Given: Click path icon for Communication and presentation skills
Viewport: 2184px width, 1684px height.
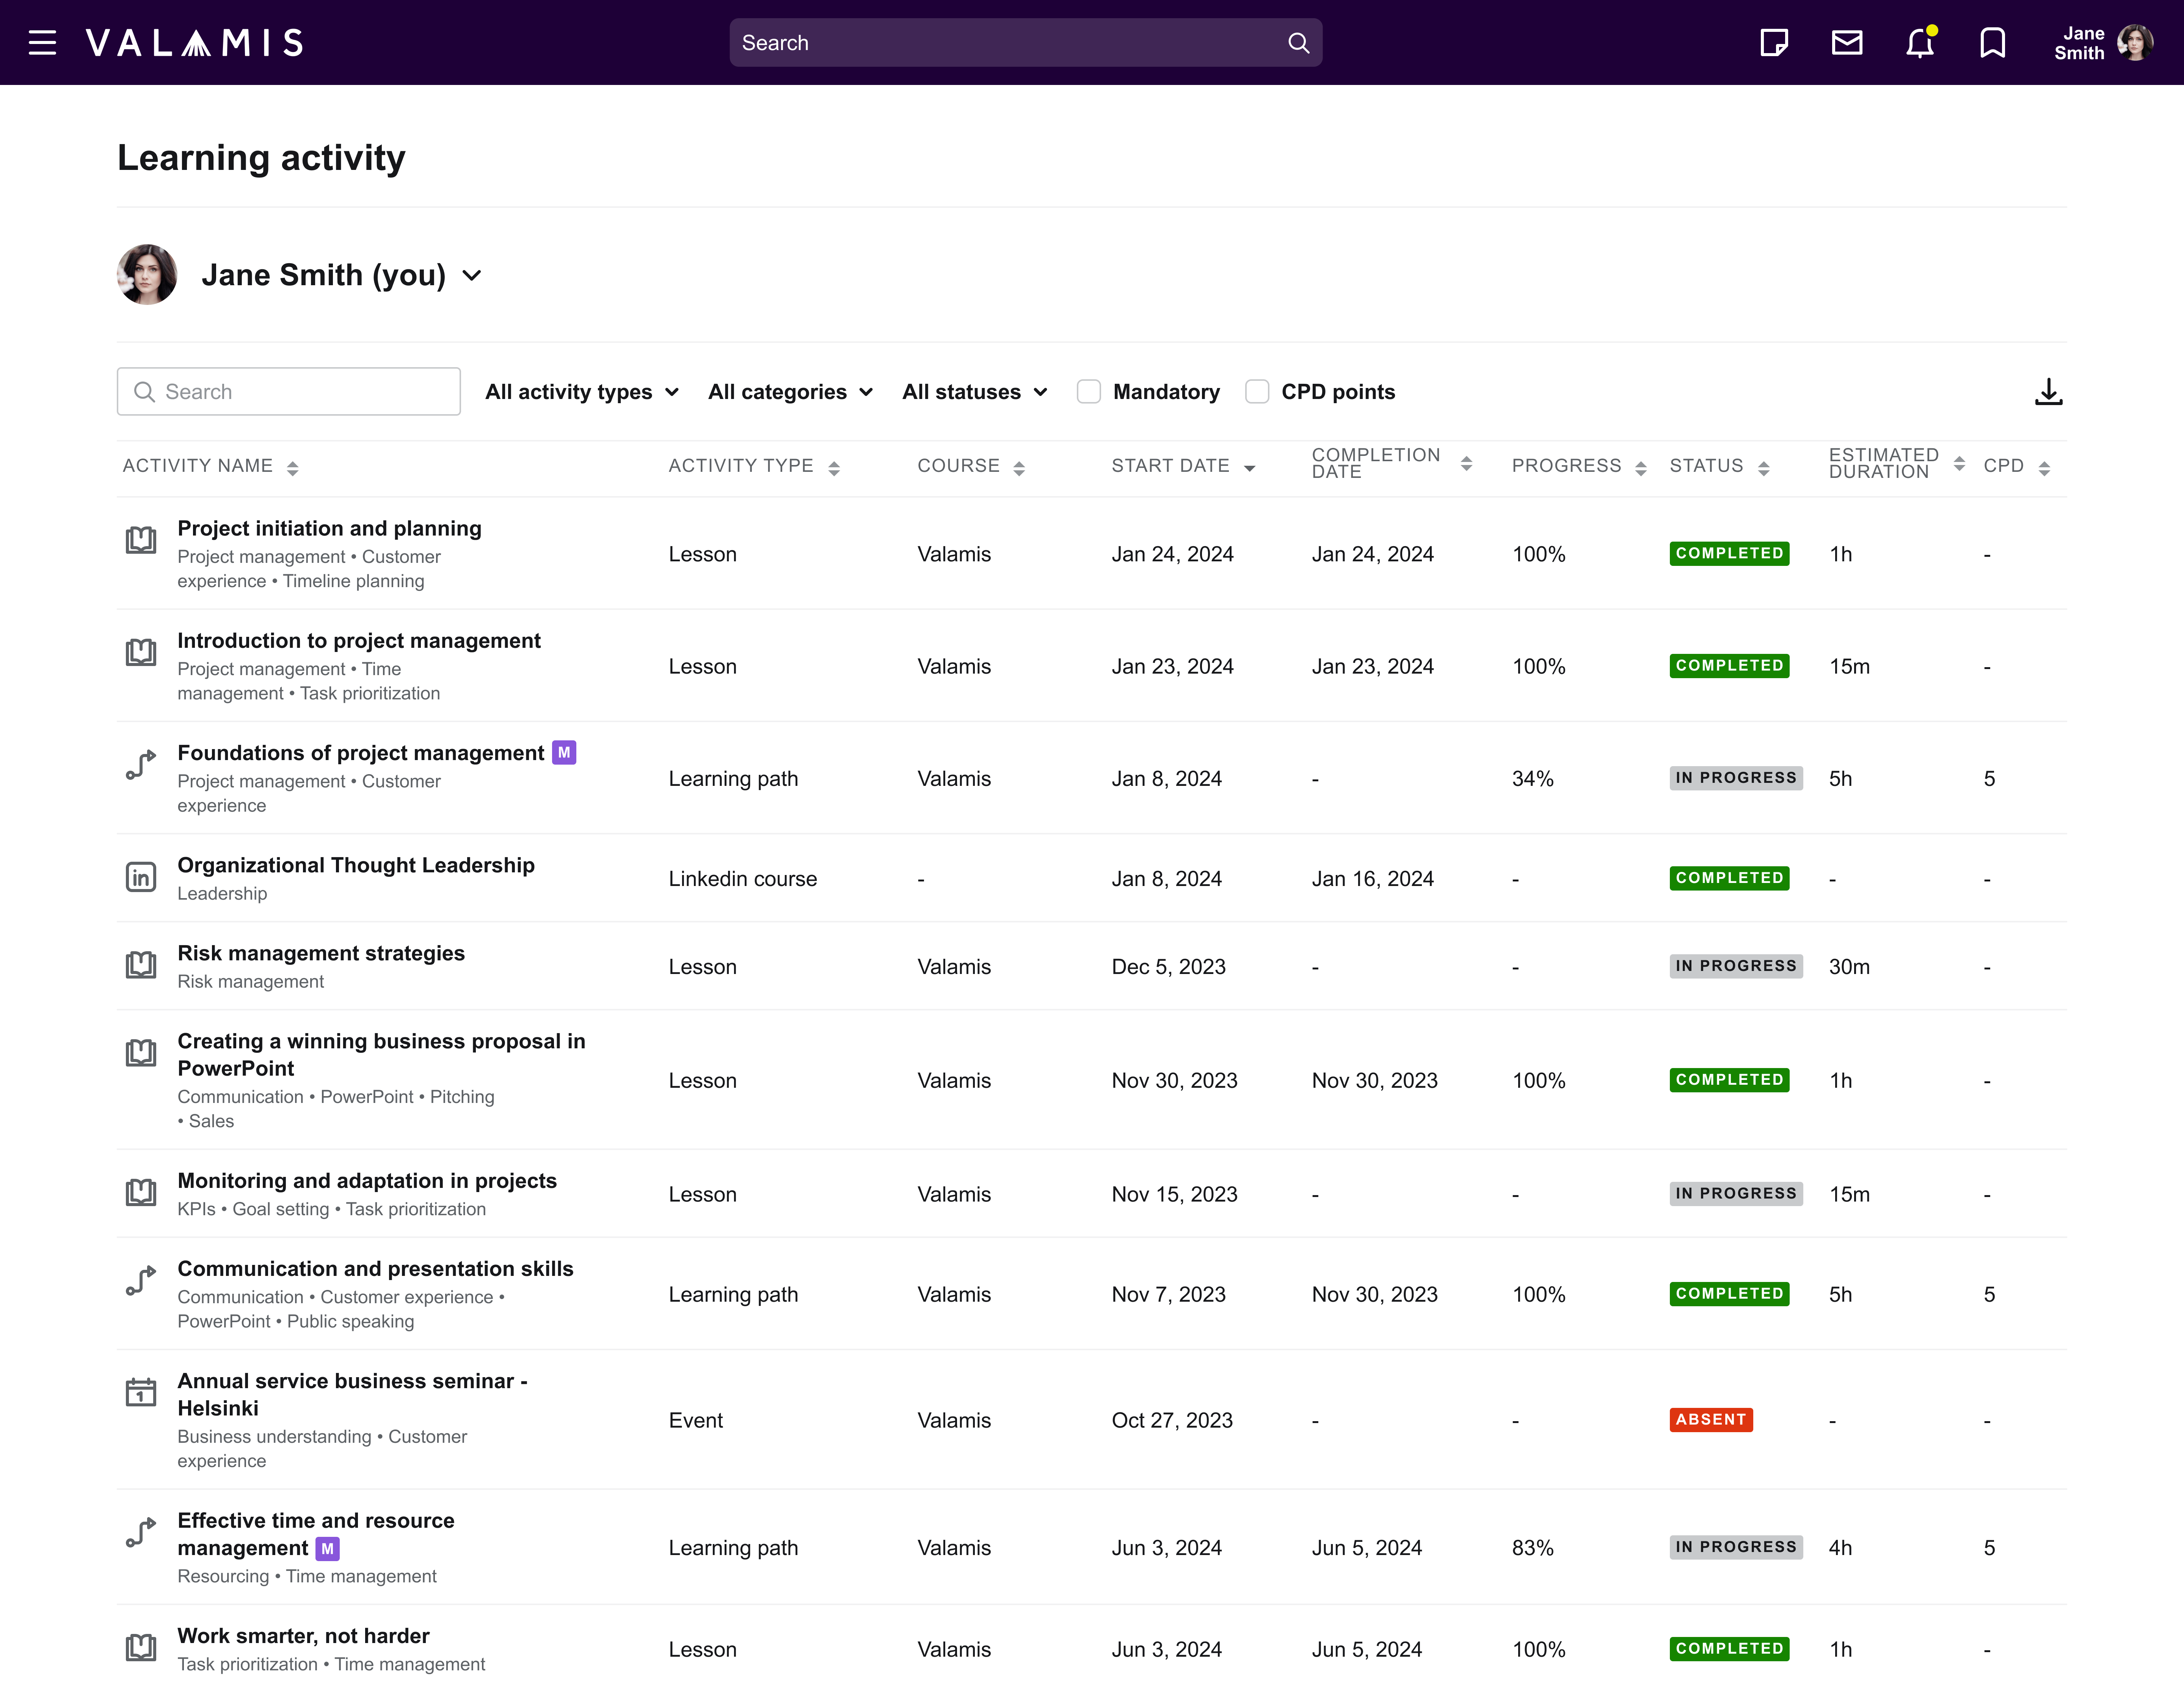Looking at the screenshot, I should click(141, 1281).
